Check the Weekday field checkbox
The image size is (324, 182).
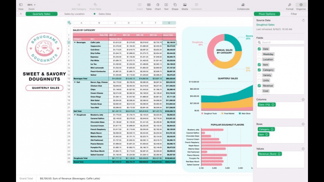[x=259, y=54]
